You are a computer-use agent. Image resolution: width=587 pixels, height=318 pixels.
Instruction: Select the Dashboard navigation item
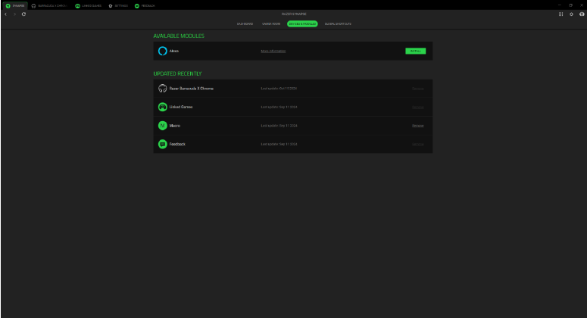pos(245,24)
